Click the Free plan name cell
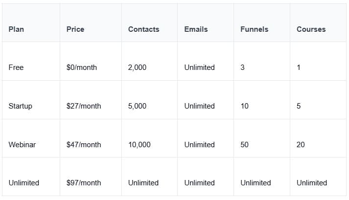Viewport: 349px width, 200px height. click(x=16, y=67)
